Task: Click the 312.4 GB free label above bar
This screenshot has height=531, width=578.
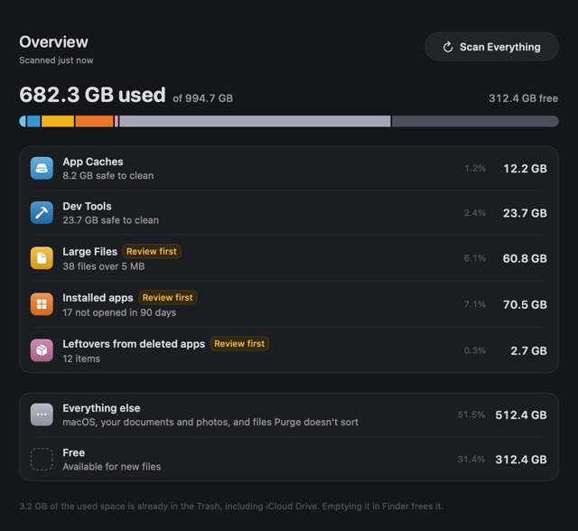Action: (523, 98)
